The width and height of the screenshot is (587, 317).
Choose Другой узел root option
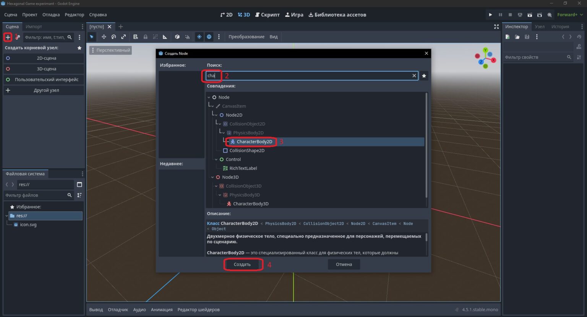tap(44, 90)
